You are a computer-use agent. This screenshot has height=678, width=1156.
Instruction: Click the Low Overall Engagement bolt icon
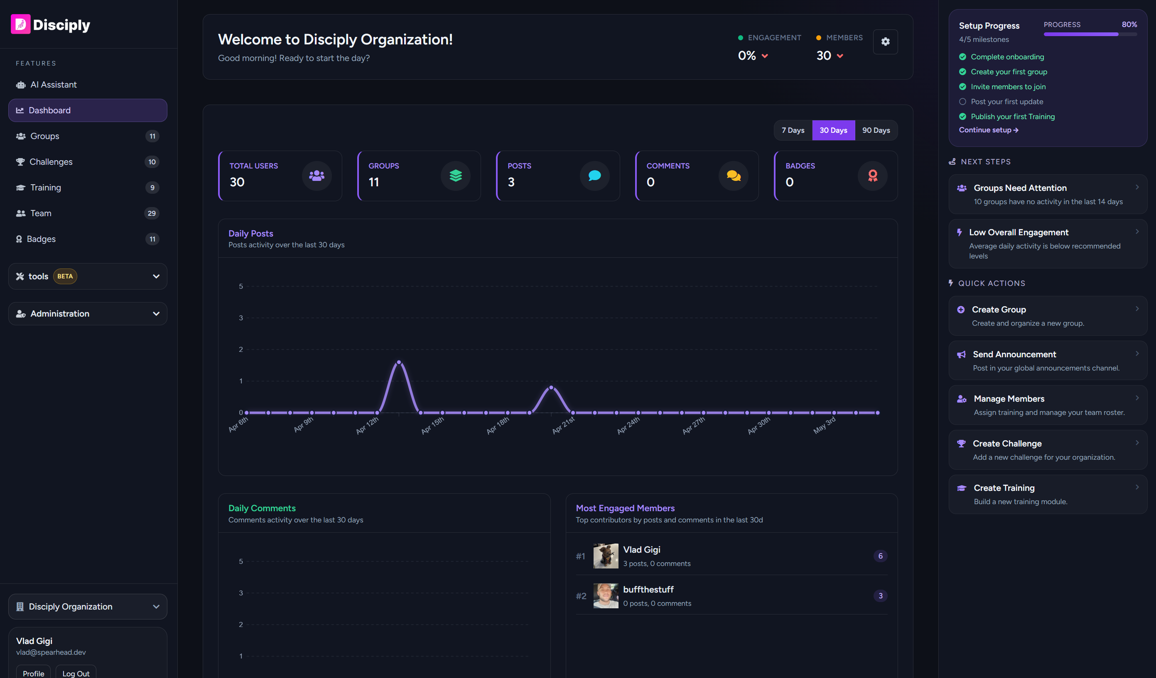(959, 232)
